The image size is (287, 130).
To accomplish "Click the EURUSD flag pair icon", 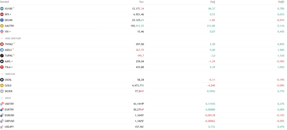I will click(2, 115).
